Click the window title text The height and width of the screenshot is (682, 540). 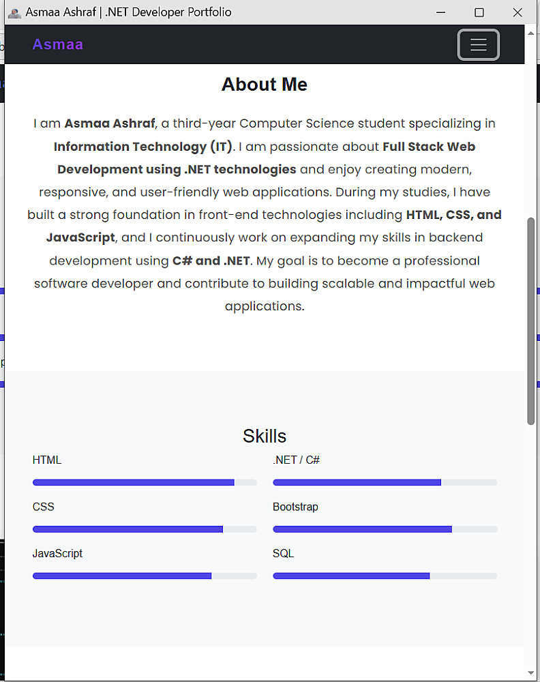(128, 12)
